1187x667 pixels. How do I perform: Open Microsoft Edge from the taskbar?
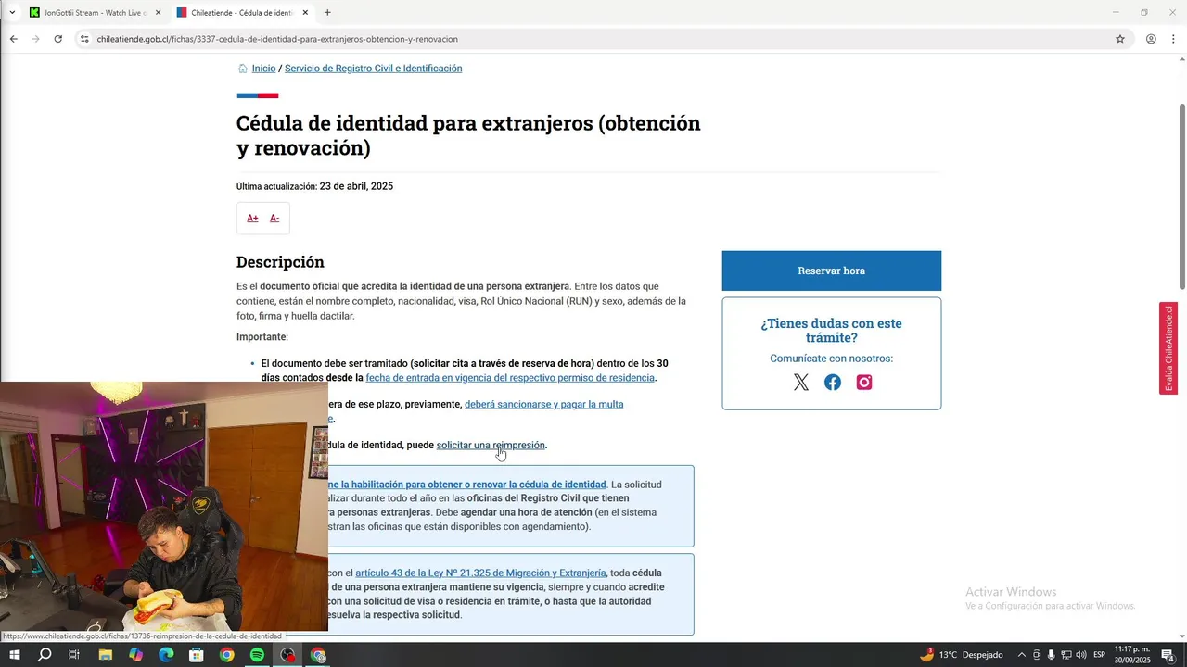click(166, 655)
